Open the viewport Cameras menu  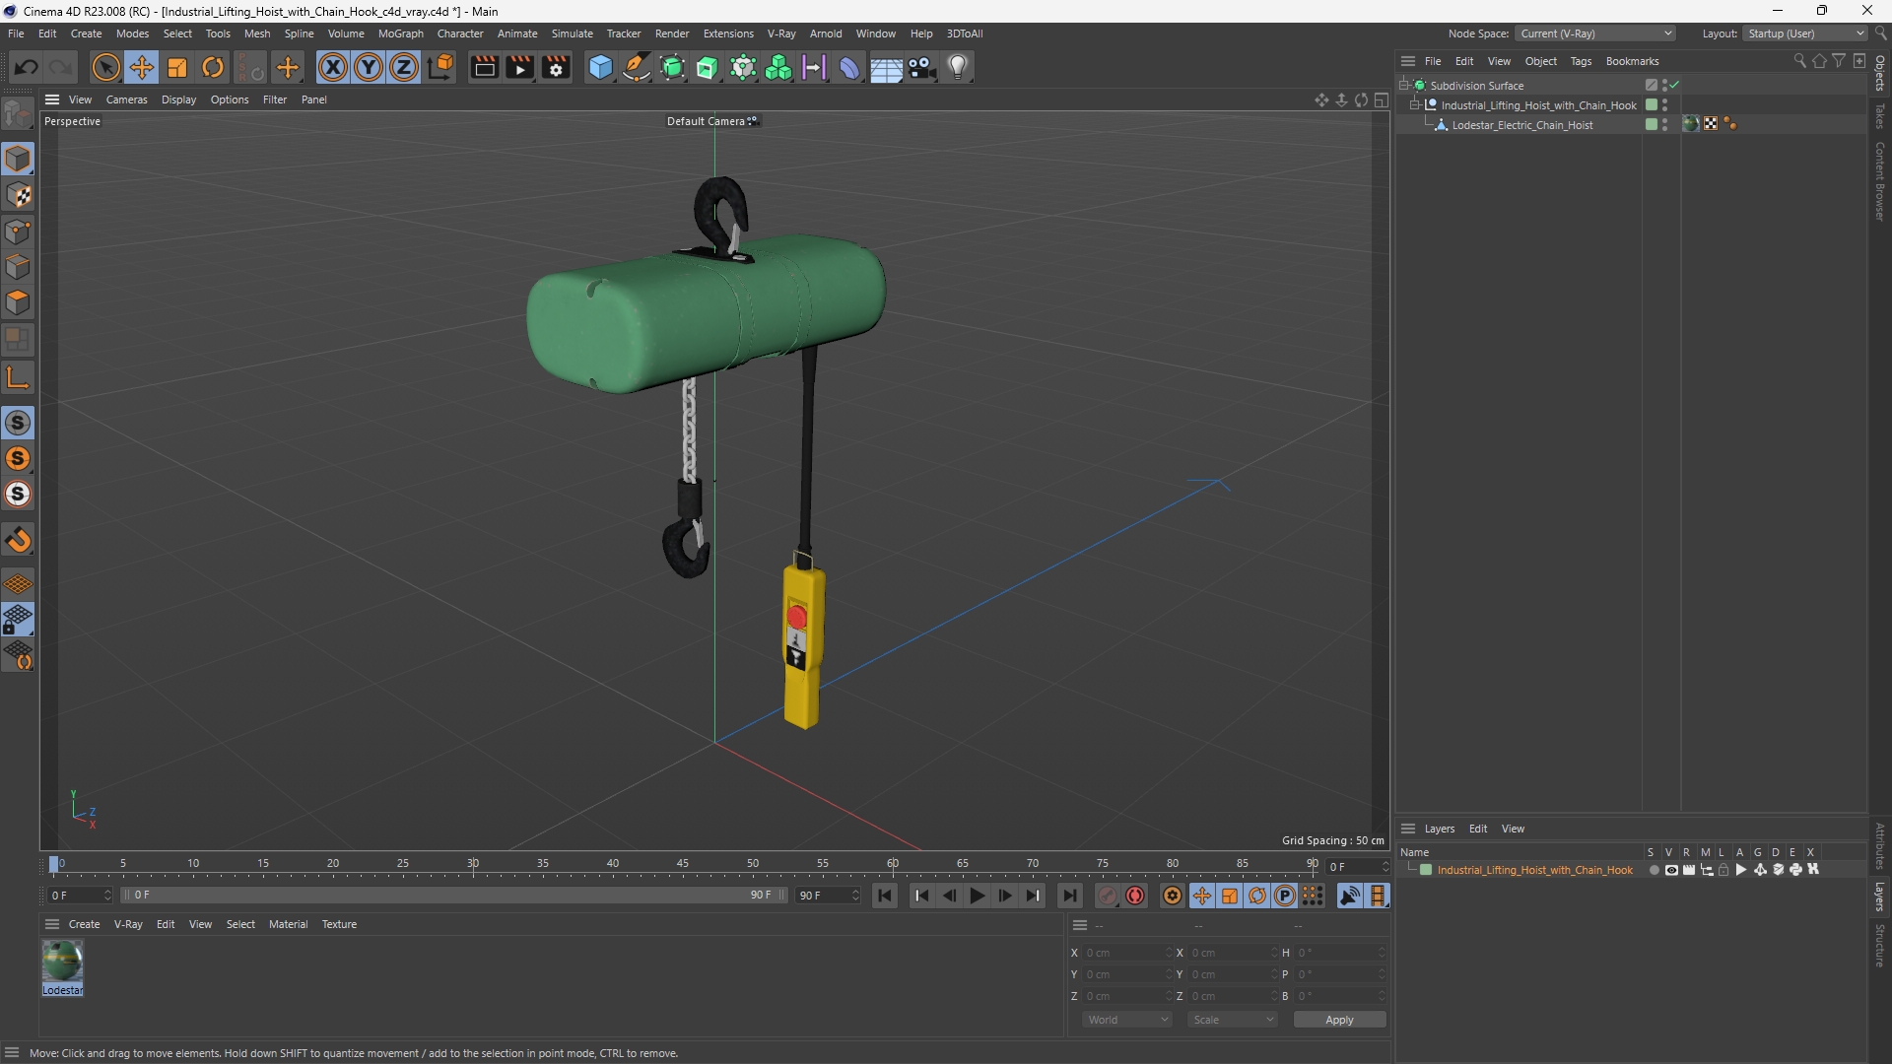(126, 100)
